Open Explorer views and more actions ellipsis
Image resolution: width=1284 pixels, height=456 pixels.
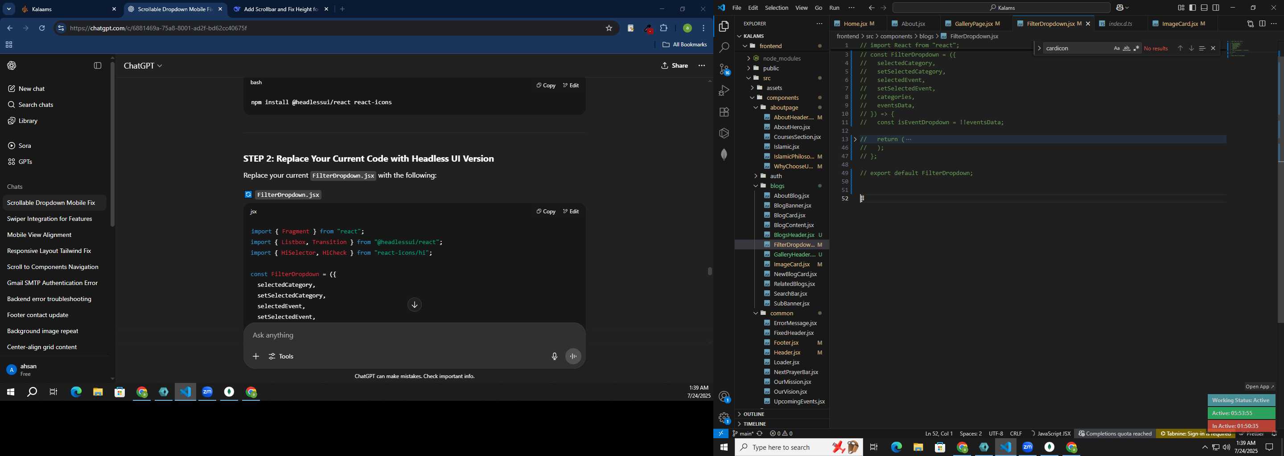point(819,24)
